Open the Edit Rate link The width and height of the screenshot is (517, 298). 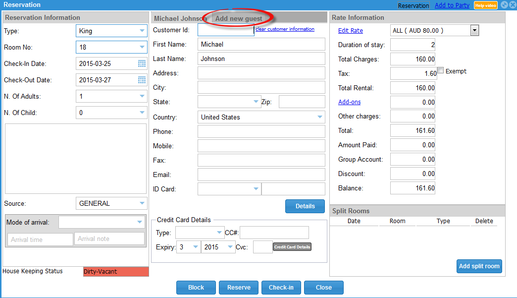click(x=351, y=30)
